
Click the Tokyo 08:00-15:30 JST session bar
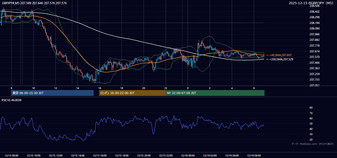(52, 93)
